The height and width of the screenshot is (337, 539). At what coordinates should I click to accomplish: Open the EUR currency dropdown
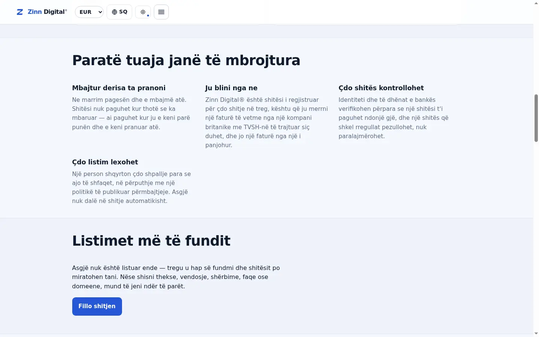pos(89,12)
